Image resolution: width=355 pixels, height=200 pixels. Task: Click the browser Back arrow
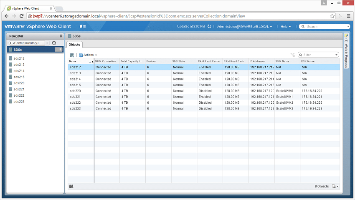7,16
